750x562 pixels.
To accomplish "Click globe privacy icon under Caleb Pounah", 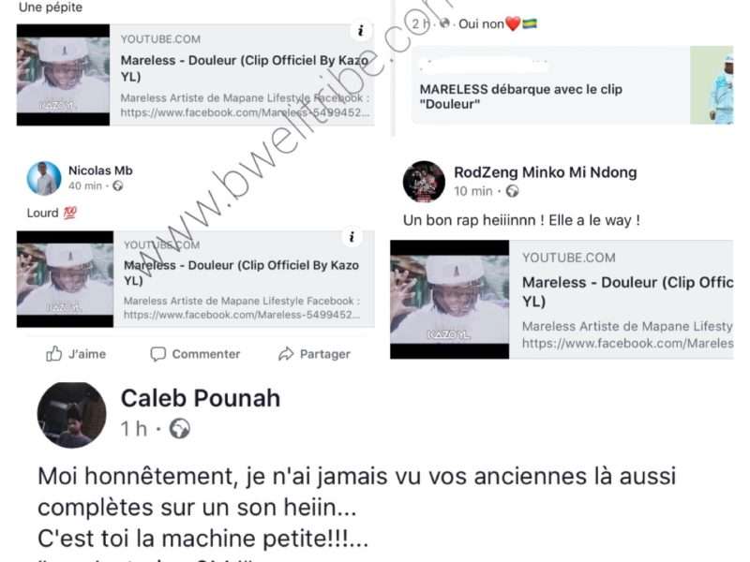I will 180,429.
